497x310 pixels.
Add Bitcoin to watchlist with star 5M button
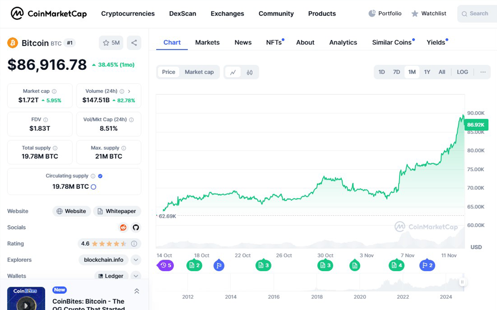[x=111, y=43]
